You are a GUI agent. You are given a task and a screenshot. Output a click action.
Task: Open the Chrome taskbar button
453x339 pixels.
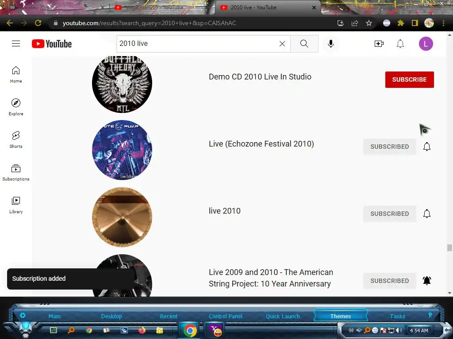coord(190,330)
